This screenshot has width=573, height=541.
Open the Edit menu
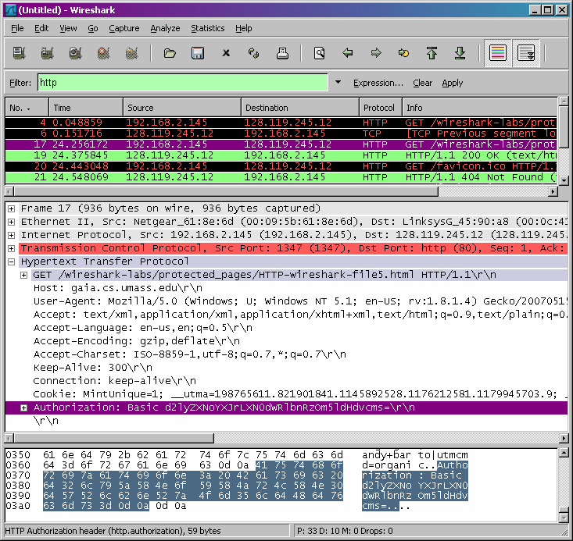(41, 28)
